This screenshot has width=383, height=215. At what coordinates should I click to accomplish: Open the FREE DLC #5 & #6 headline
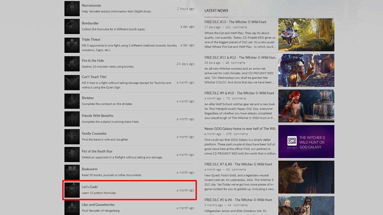[238, 200]
